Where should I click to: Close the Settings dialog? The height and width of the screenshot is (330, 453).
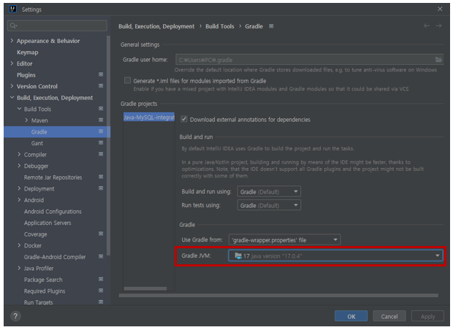440,9
